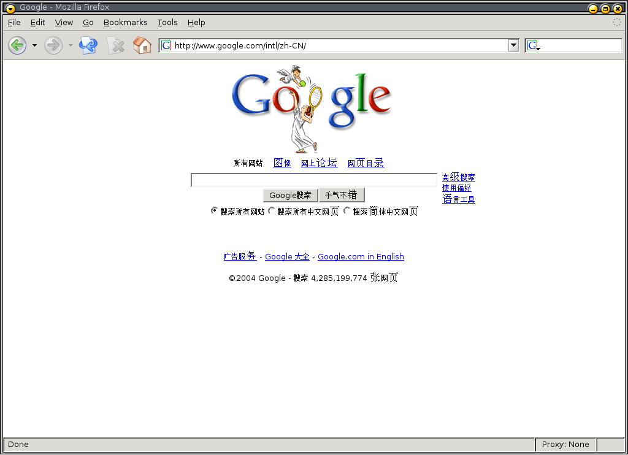Select the 搜索所有网站 radio button
The height and width of the screenshot is (455, 628).
point(215,211)
